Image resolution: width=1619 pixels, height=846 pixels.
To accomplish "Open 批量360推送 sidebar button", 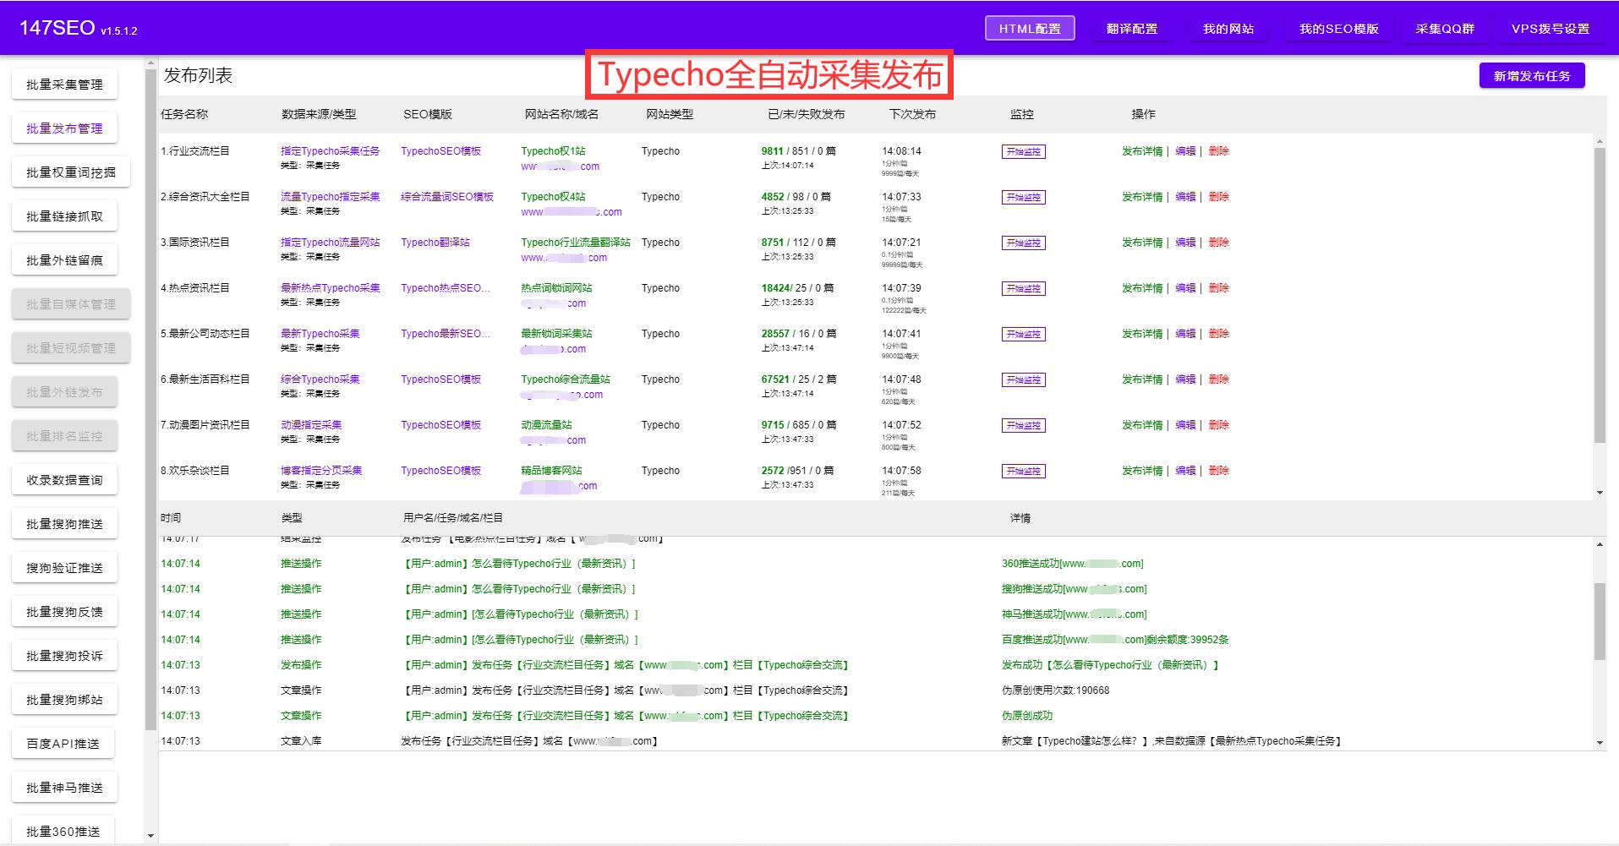I will (x=63, y=832).
